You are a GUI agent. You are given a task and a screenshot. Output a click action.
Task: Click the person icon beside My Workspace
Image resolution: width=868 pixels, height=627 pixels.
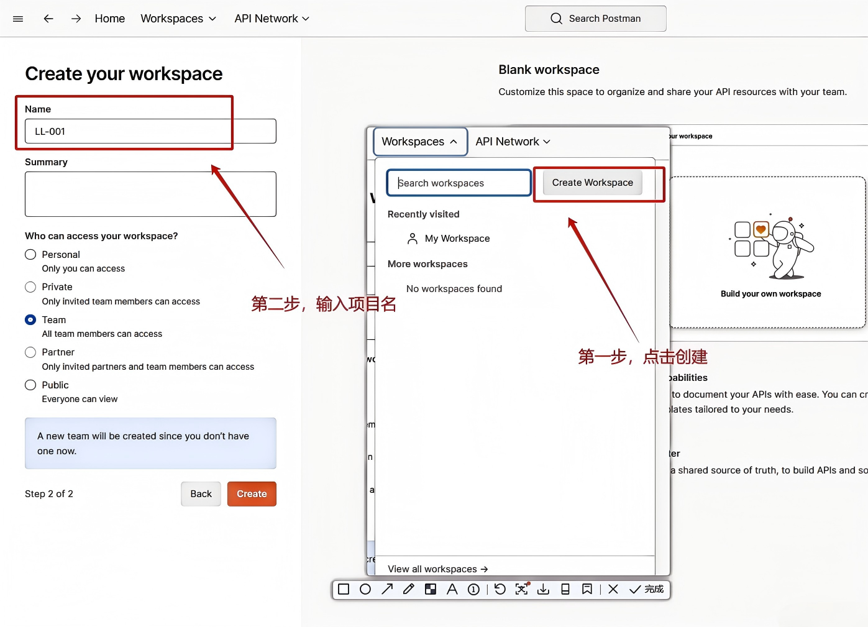click(413, 239)
